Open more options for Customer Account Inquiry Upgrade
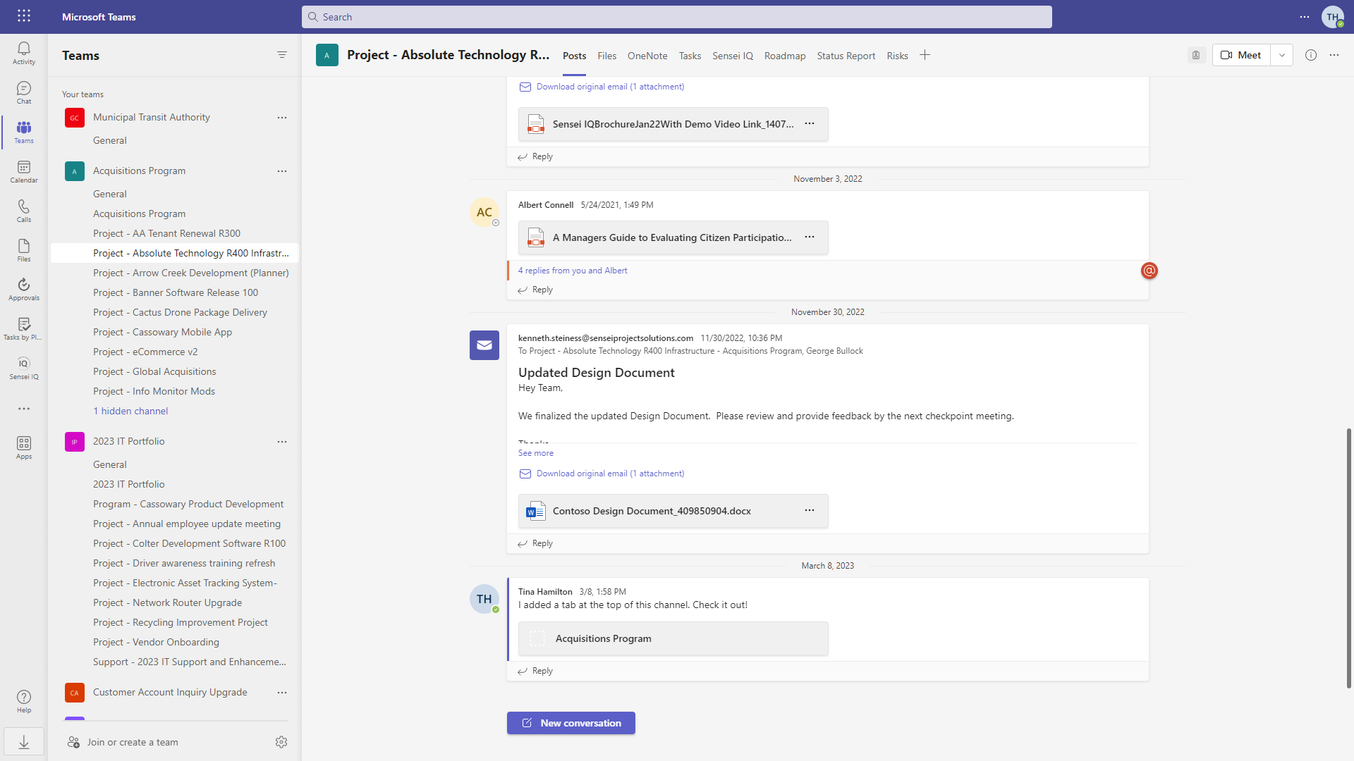The width and height of the screenshot is (1354, 761). [282, 693]
